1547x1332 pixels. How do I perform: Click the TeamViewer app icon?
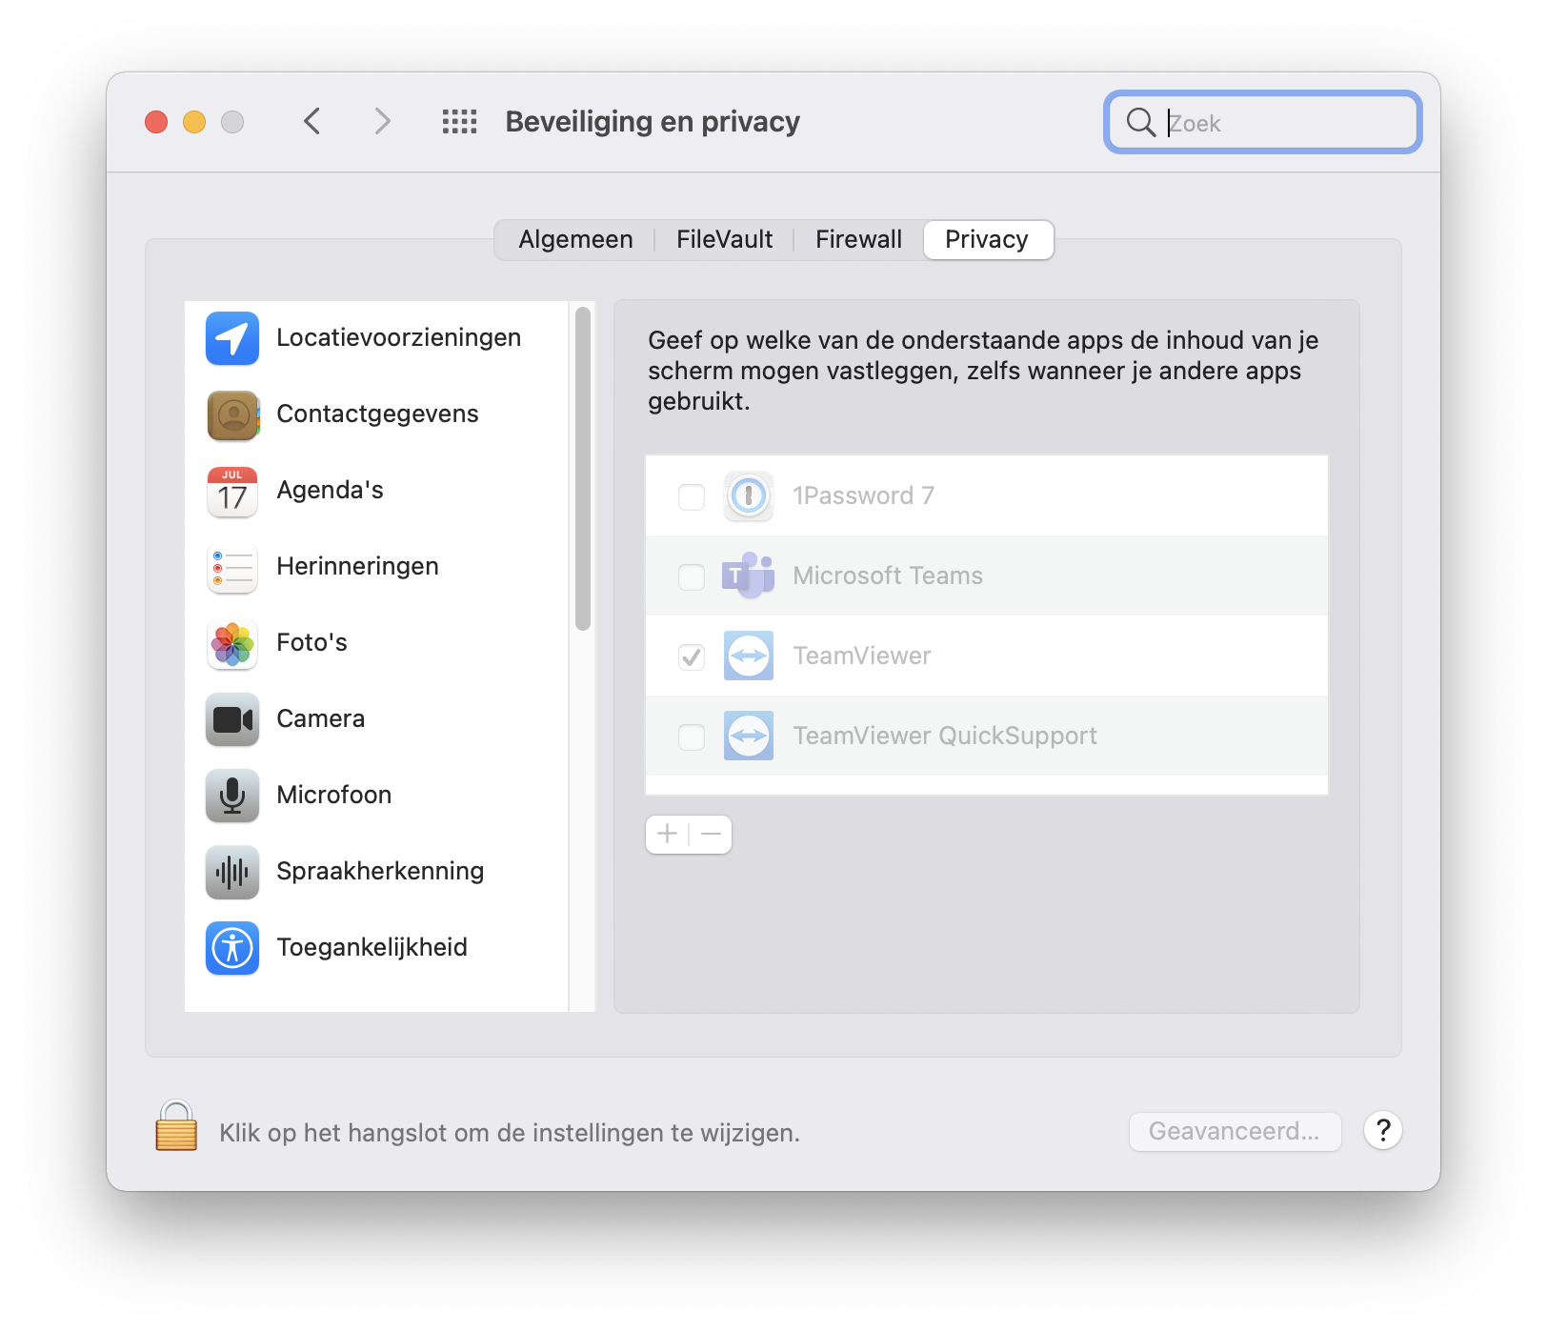coord(749,656)
